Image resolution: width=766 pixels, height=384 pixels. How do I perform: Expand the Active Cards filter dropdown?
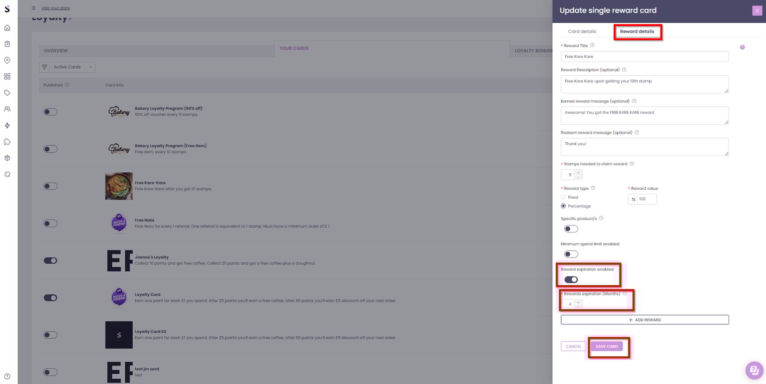[67, 67]
